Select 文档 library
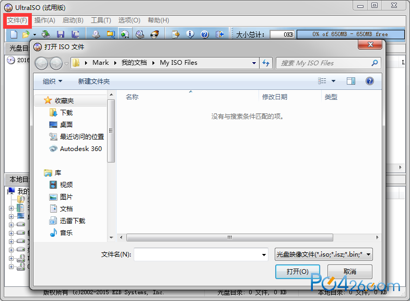Viewport: 410px width, 301px height. [66, 209]
